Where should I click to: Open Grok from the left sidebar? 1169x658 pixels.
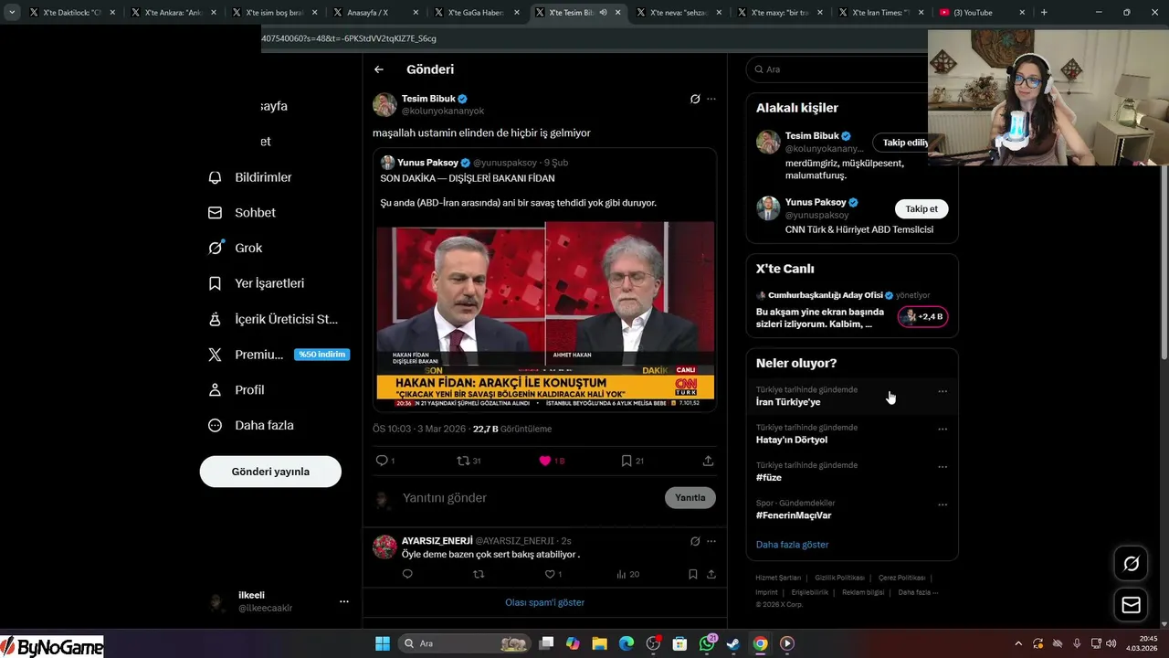pyautogui.click(x=235, y=248)
